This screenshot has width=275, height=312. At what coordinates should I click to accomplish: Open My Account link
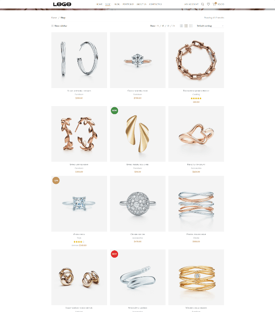click(x=191, y=4)
